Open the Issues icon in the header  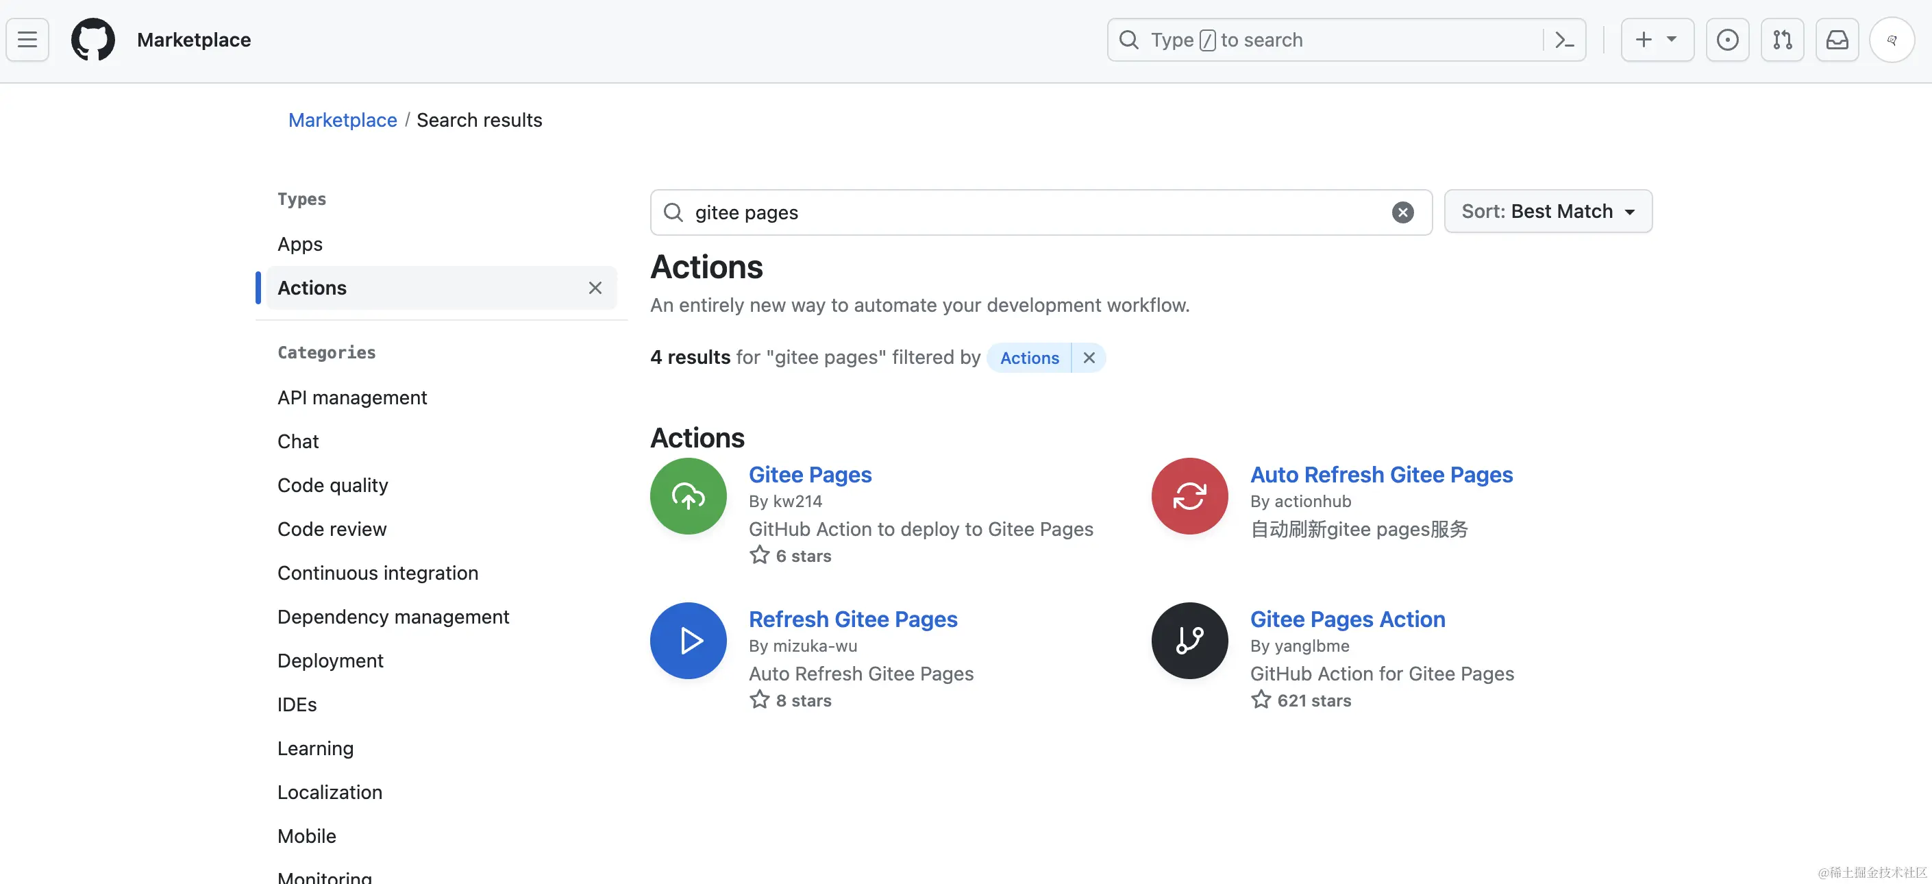(x=1728, y=39)
